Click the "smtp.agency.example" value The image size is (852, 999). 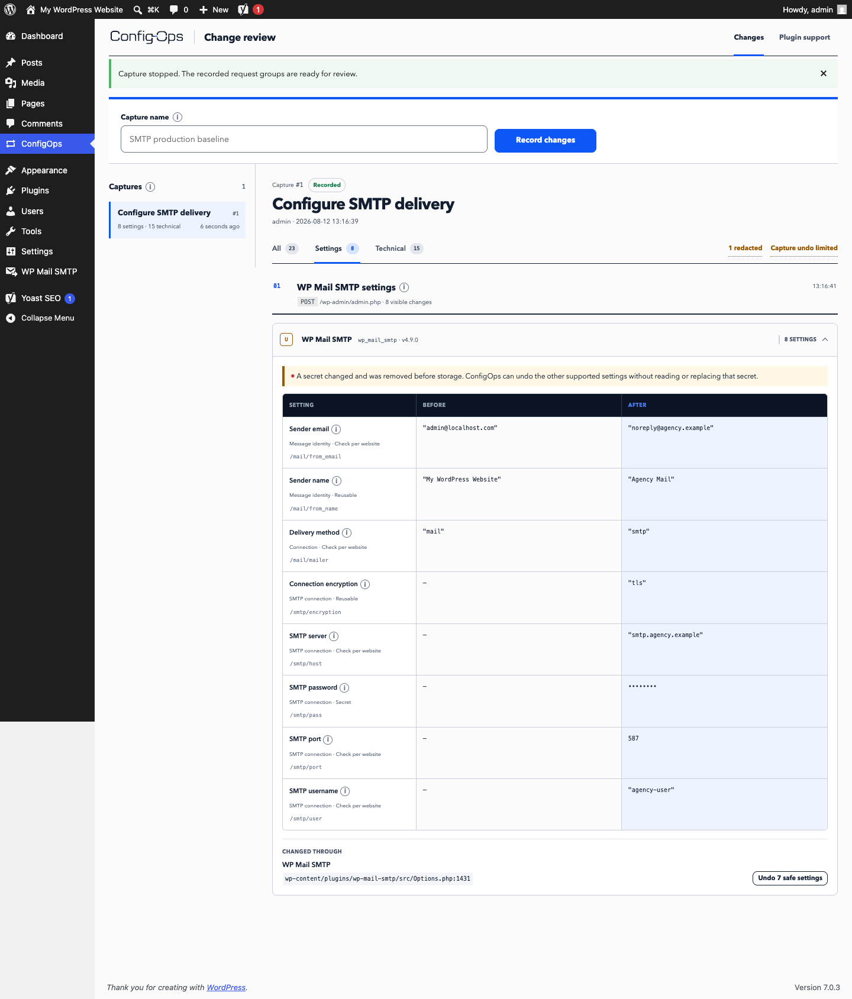[x=665, y=635]
